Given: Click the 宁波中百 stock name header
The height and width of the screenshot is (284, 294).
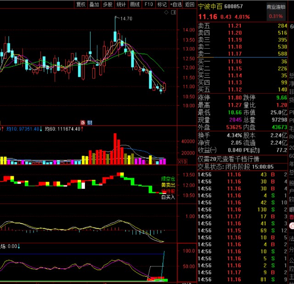Looking at the screenshot, I should [210, 7].
